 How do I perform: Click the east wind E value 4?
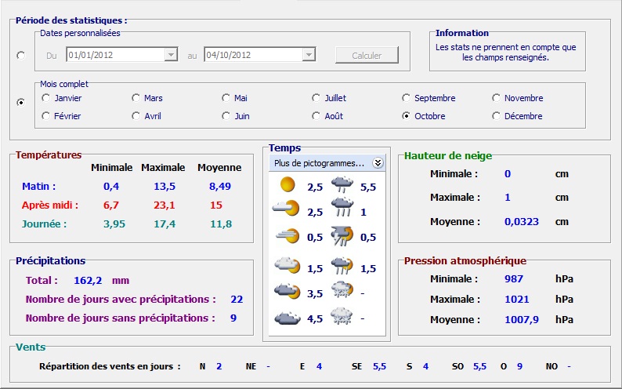point(320,366)
